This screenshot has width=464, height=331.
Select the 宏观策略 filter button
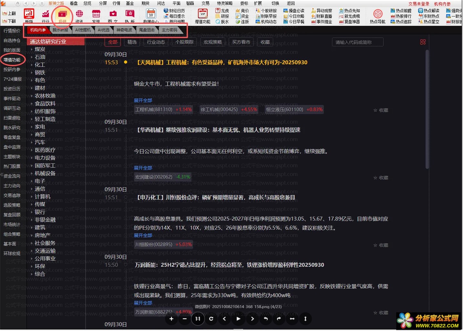click(x=213, y=42)
